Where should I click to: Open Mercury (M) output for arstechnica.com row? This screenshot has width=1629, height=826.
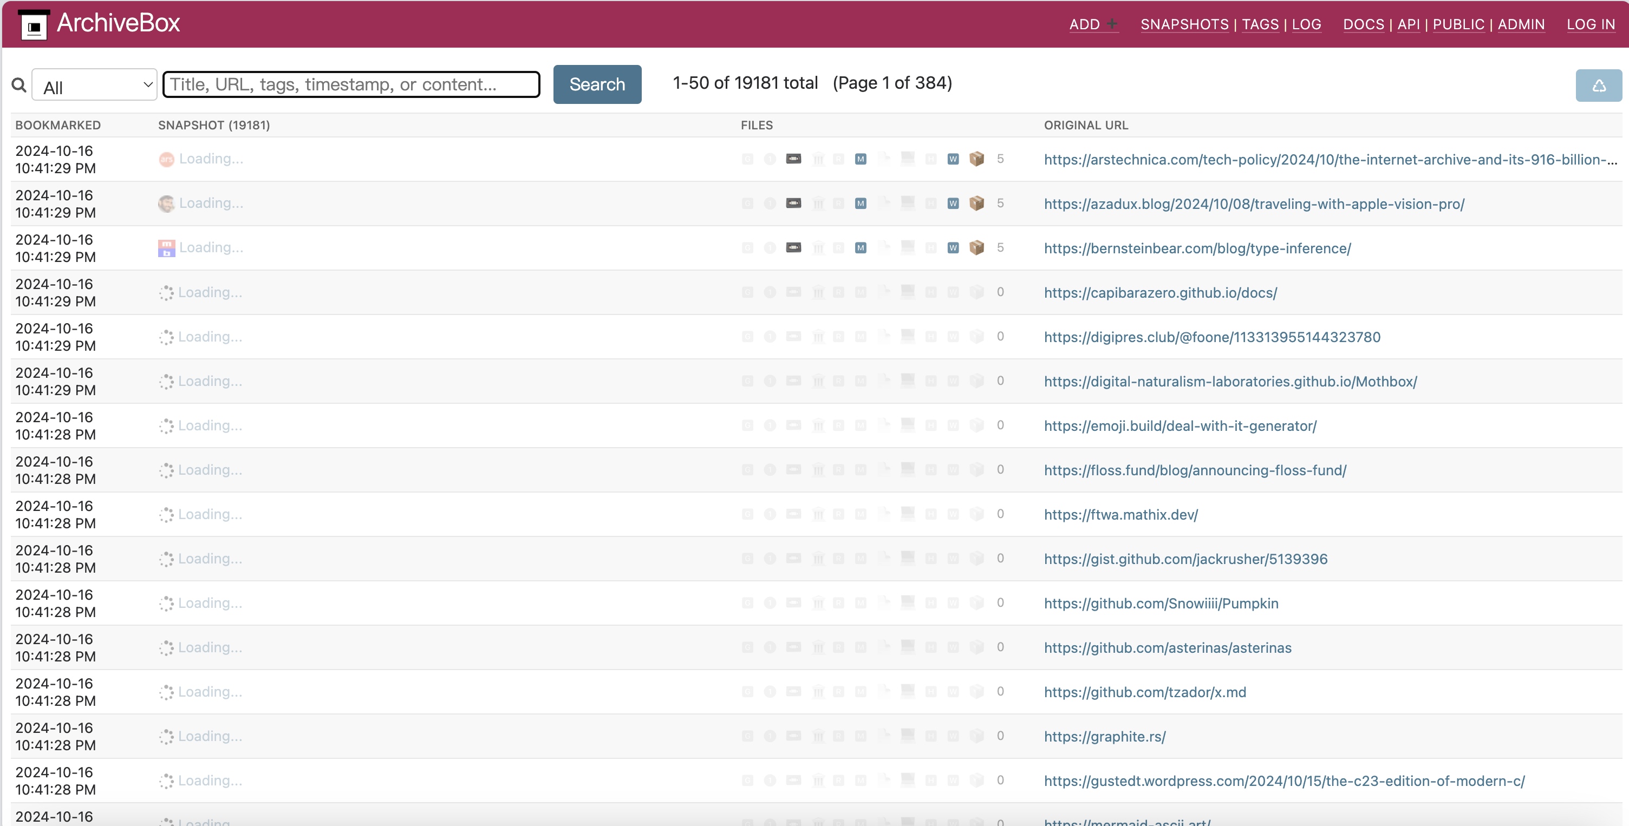[x=860, y=159]
